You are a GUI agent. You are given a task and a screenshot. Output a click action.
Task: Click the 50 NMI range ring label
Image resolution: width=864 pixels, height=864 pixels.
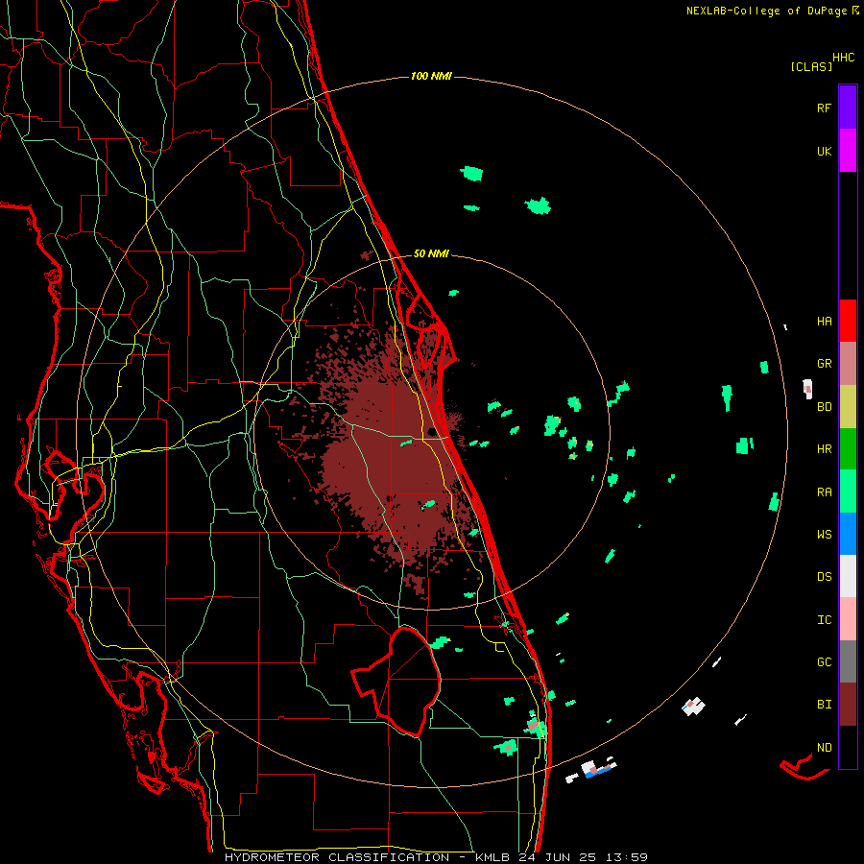click(x=431, y=253)
